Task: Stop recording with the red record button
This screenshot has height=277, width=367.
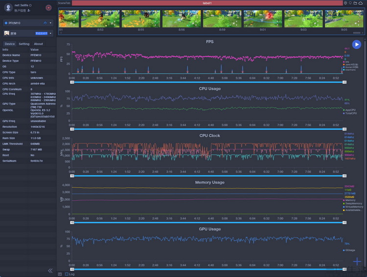Action: 48,7
